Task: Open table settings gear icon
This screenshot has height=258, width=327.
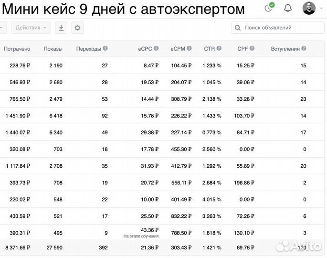Action: coord(77,28)
